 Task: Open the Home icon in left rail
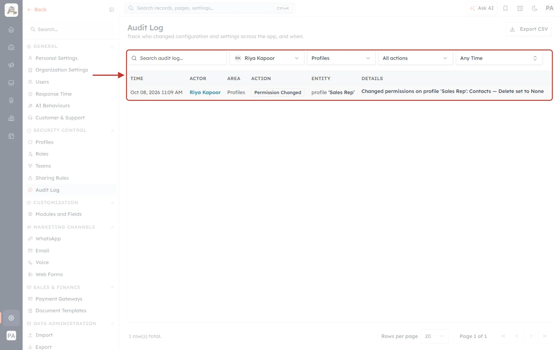click(x=11, y=30)
